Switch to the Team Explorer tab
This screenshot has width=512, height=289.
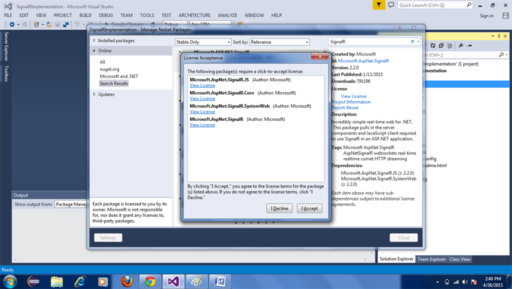click(x=431, y=259)
